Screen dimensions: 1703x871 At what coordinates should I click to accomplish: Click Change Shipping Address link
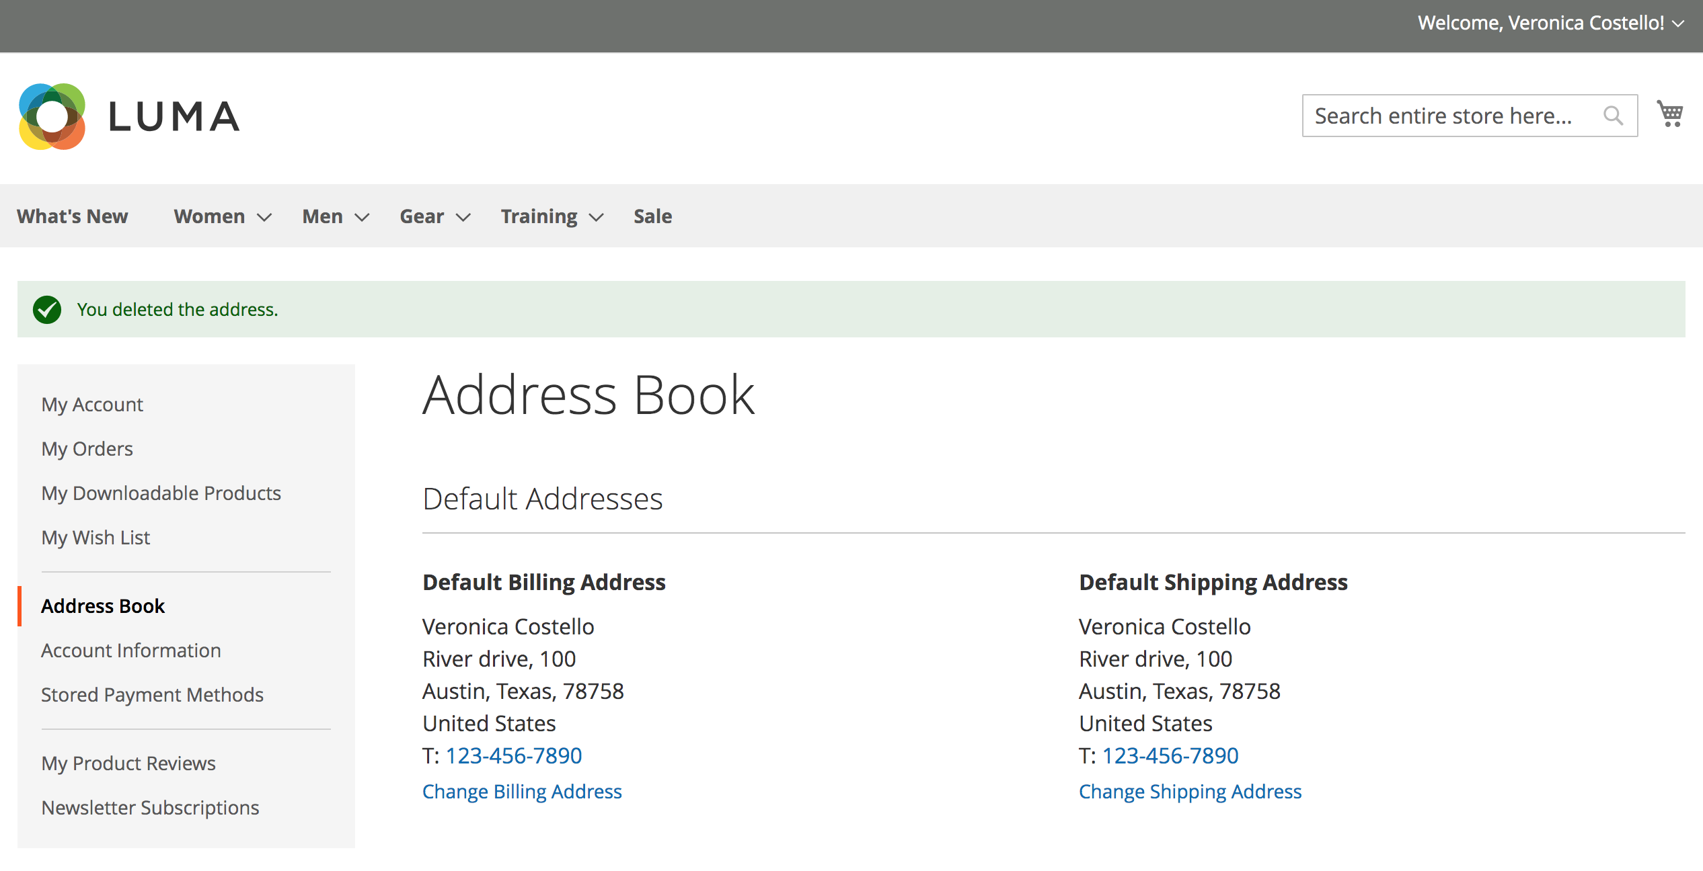tap(1190, 792)
